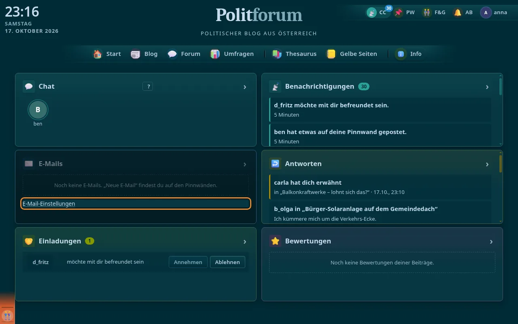Select the Umfragen menu item

coord(232,54)
